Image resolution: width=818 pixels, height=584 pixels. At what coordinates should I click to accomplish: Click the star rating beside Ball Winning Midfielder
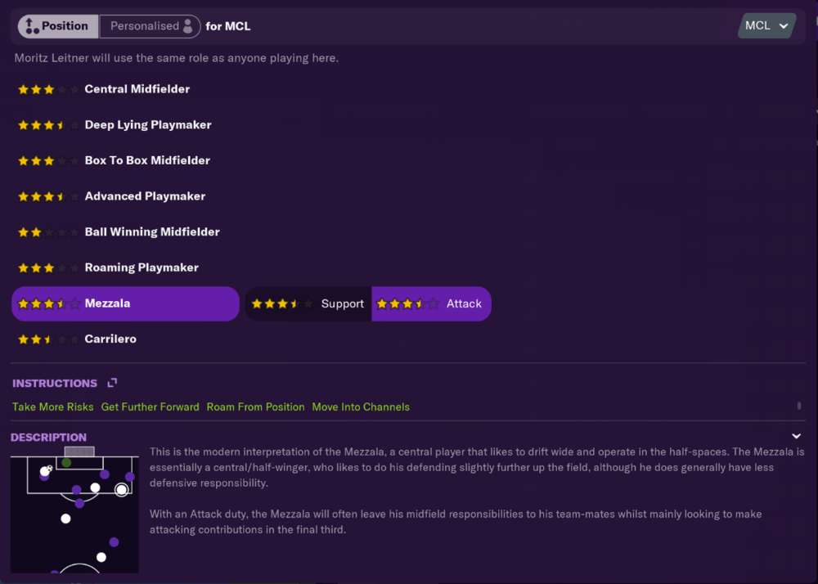pos(48,232)
